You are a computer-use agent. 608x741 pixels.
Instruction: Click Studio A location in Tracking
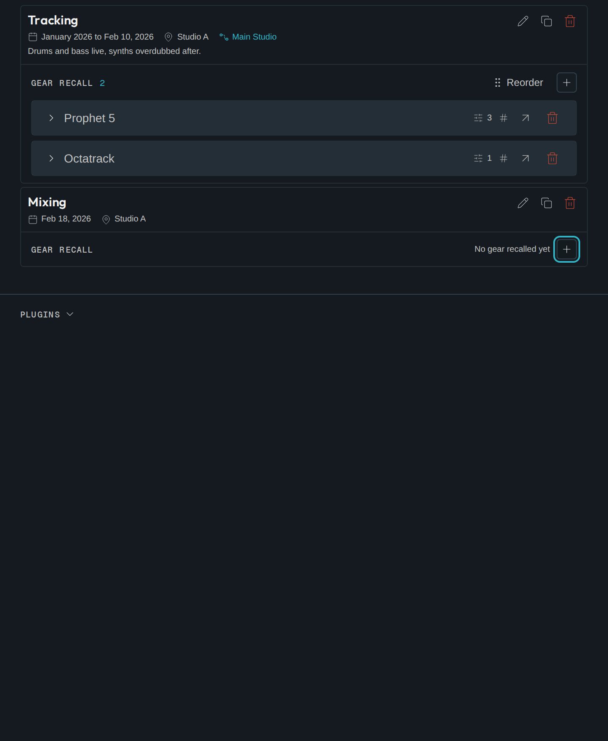coord(192,37)
